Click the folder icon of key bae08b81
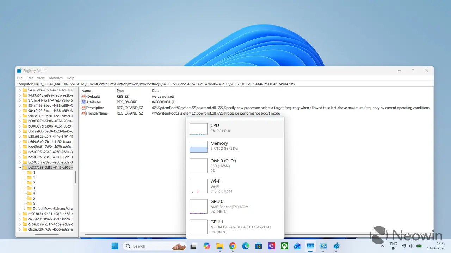This screenshot has width=451, height=253. click(x=25, y=147)
